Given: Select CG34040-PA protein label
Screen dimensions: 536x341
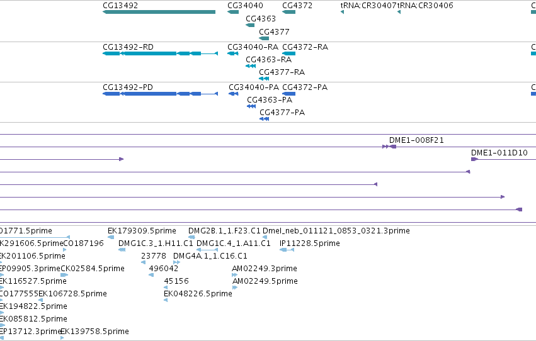Looking at the screenshot, I should (254, 87).
